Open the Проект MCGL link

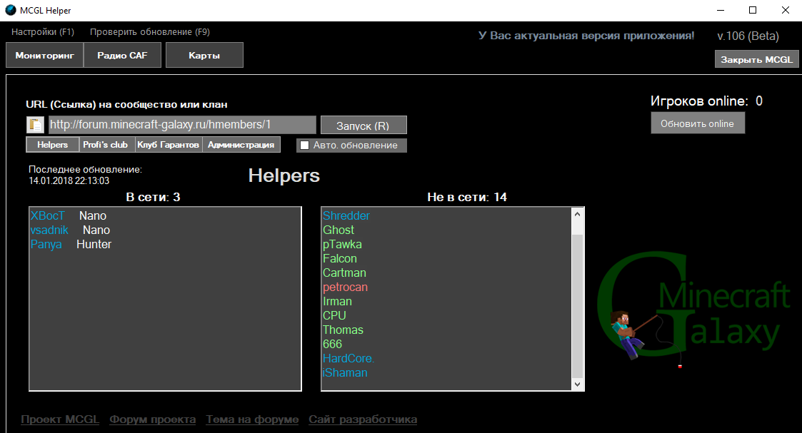point(60,419)
